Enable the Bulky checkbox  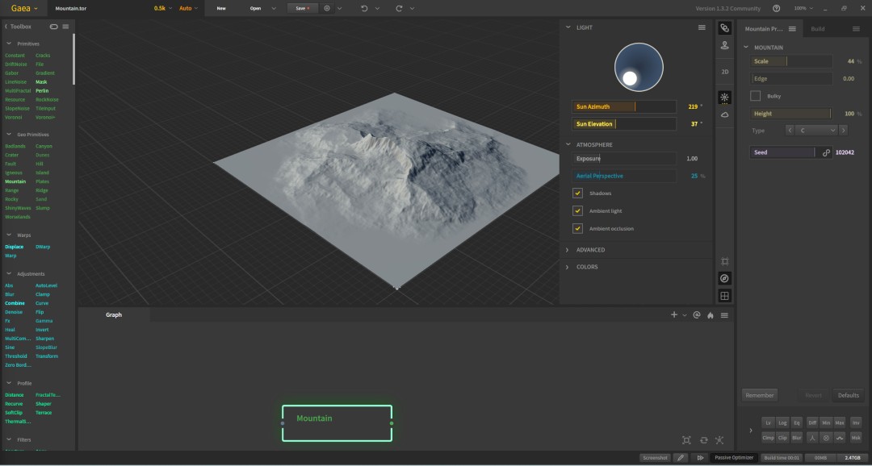click(x=755, y=96)
